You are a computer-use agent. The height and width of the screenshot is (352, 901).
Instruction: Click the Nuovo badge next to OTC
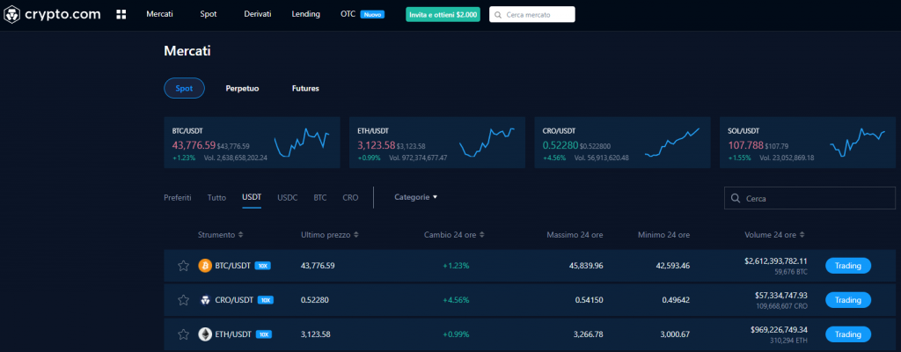click(372, 14)
